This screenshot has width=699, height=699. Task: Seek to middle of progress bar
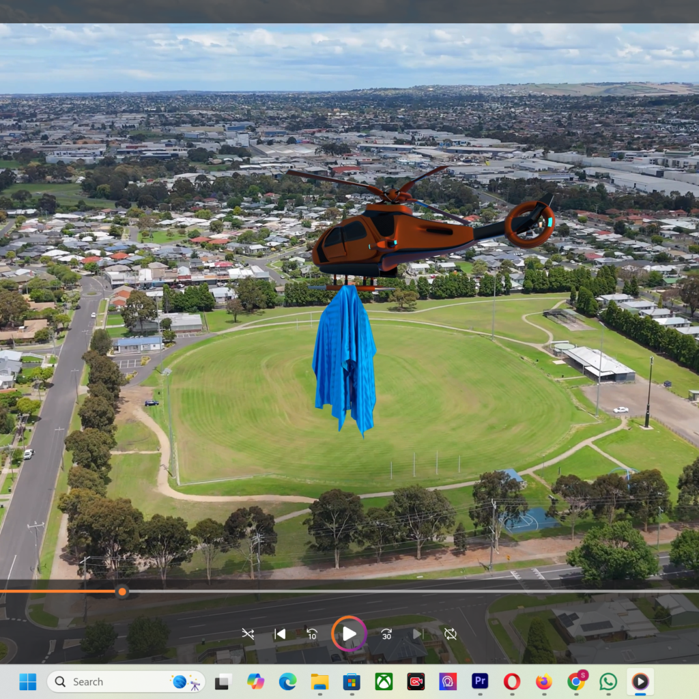(x=349, y=592)
